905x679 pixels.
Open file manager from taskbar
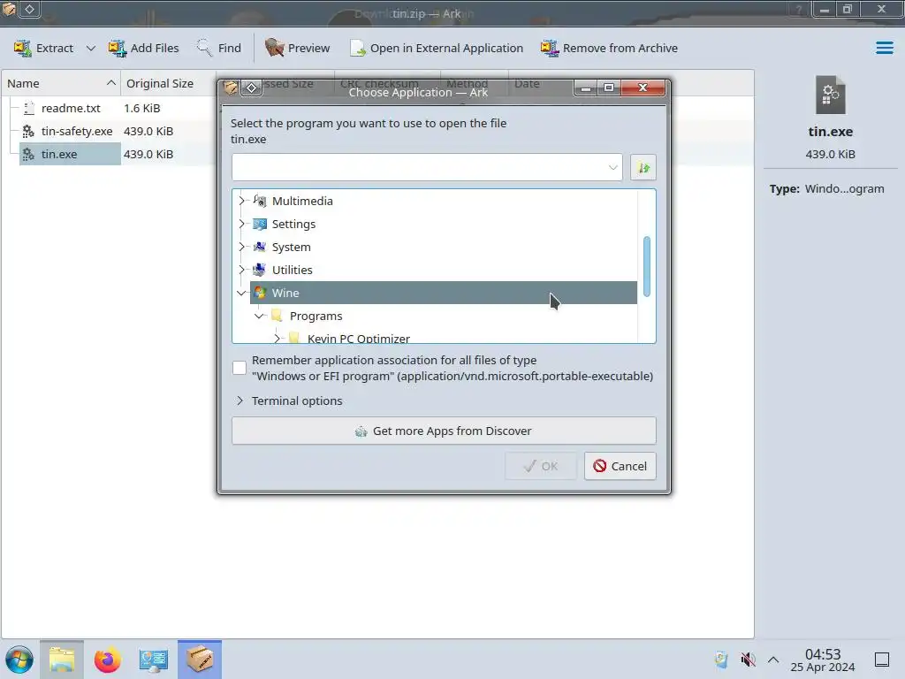coord(62,660)
